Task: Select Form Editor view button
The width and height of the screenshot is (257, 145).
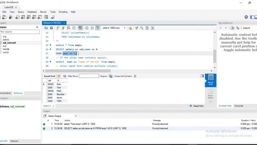Action: [210, 94]
